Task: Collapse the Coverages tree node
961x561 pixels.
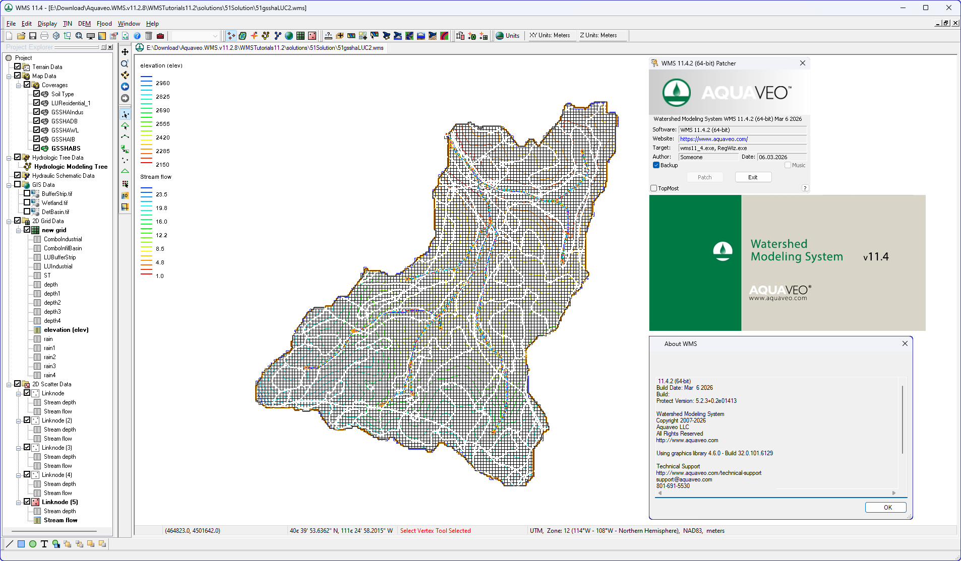Action: (18, 85)
